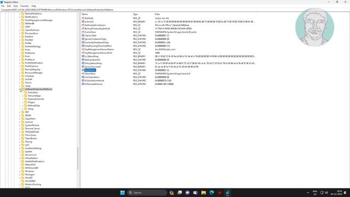Select the Time Zones key
The image size is (350, 197).
(31, 135)
